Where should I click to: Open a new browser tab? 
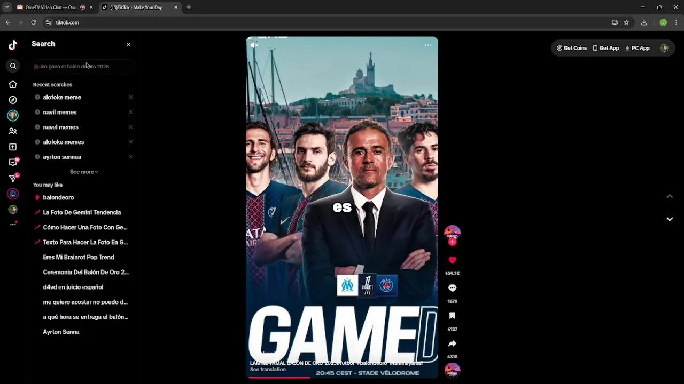(x=189, y=7)
